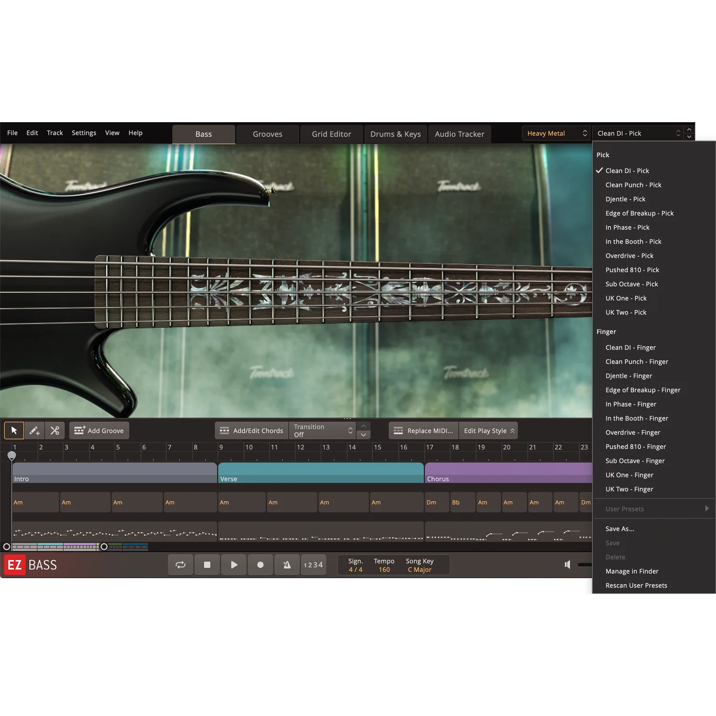Expand the User Presets submenu
The width and height of the screenshot is (716, 716).
(654, 509)
